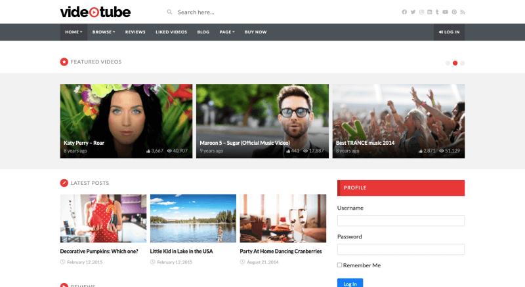Expand the Browse dropdown menu
The width and height of the screenshot is (525, 287).
click(x=104, y=32)
